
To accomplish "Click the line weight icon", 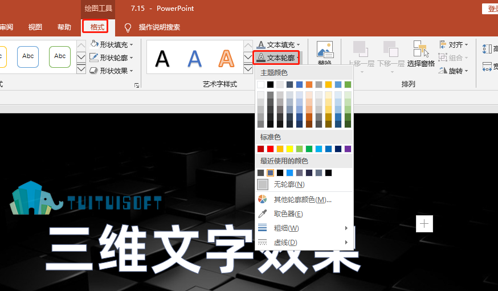I will pyautogui.click(x=262, y=228).
